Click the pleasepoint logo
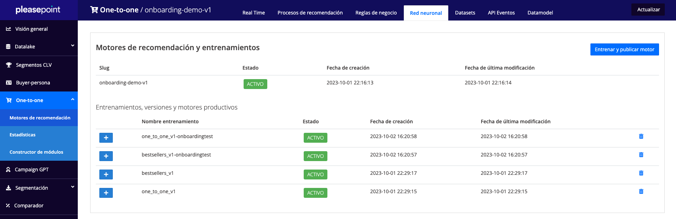676x219 pixels. 38,10
